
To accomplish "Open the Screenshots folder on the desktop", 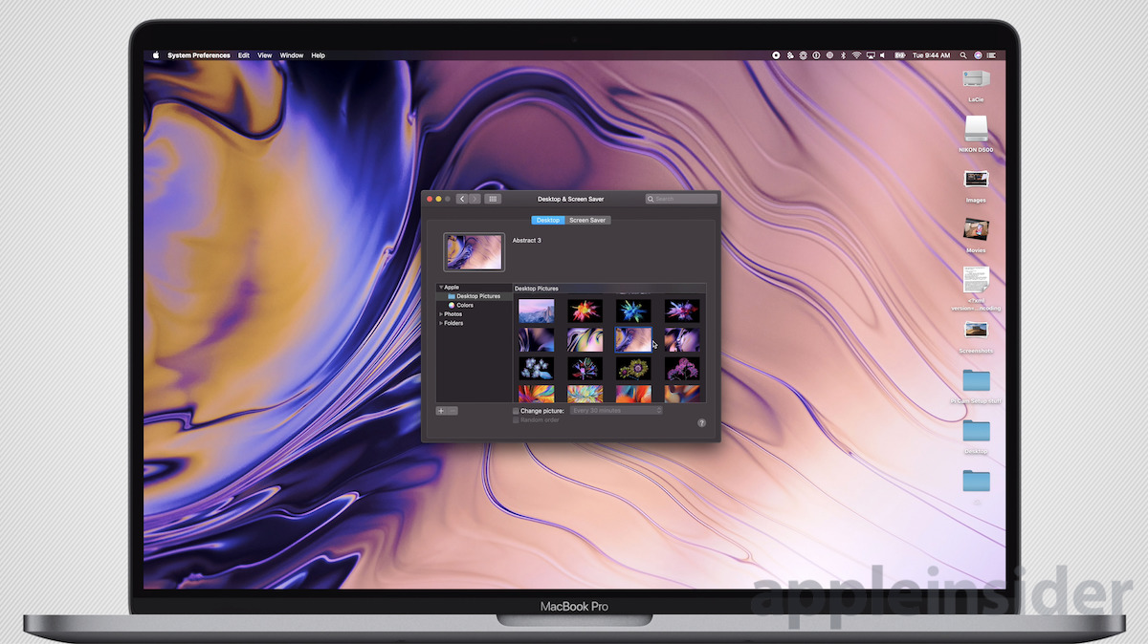I will click(x=976, y=333).
